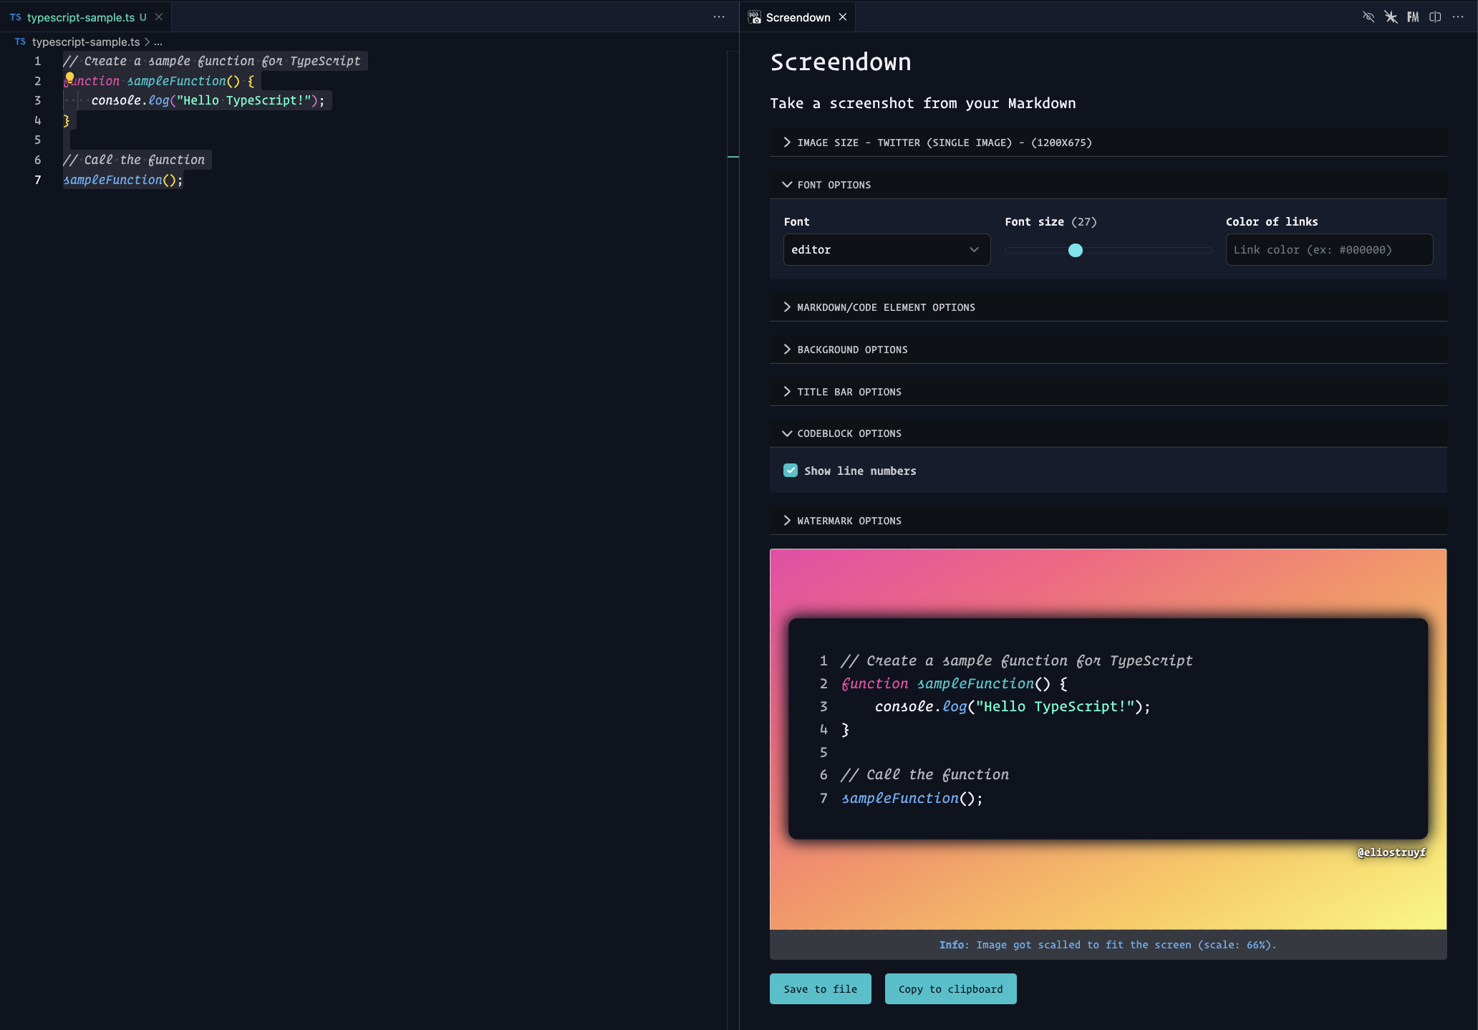Expand the Background Options section
The height and width of the screenshot is (1030, 1478).
pos(852,350)
